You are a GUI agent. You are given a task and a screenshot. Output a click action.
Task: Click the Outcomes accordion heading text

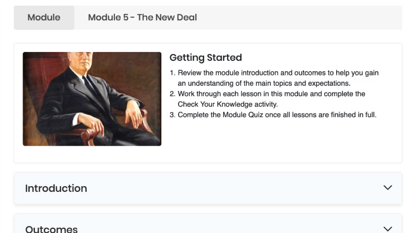coord(51,229)
